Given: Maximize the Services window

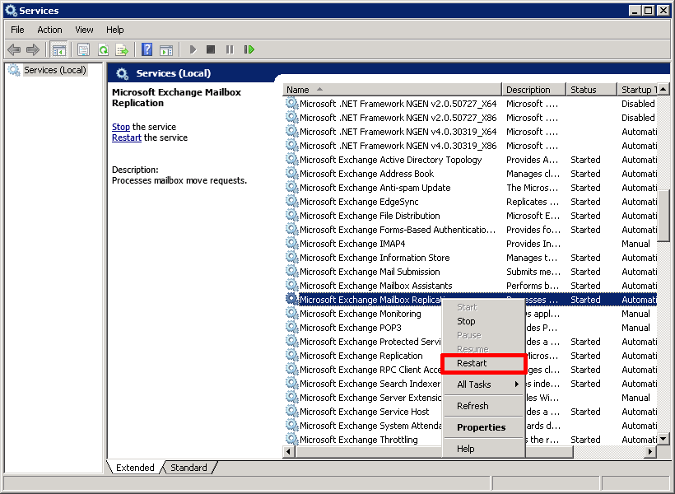Looking at the screenshot, I should point(649,11).
